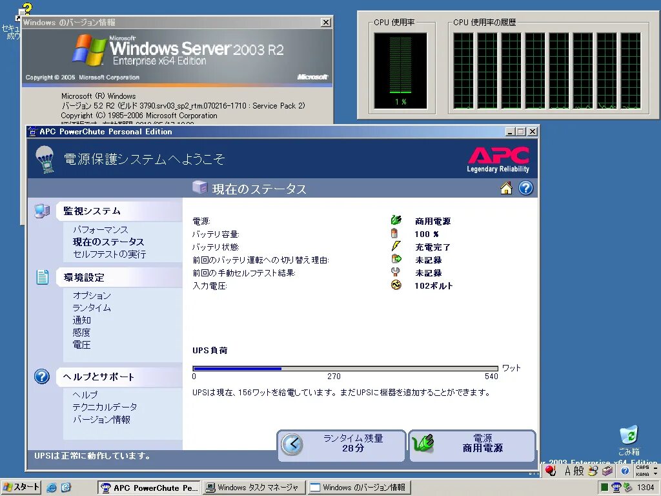Click the first CPU 使用率の履歴 graph
Screen dimensions: 661x496
(x=463, y=71)
